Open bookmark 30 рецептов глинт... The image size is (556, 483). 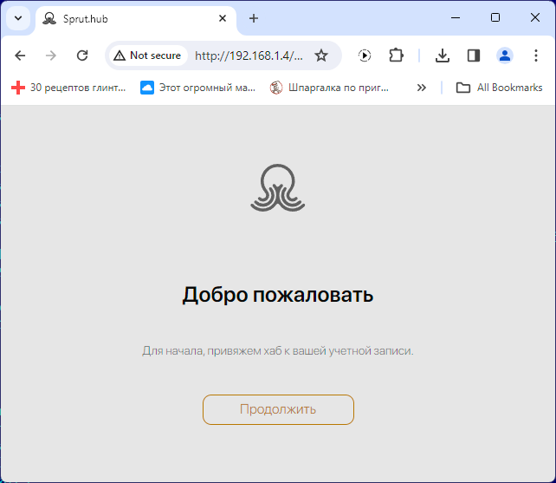point(68,88)
